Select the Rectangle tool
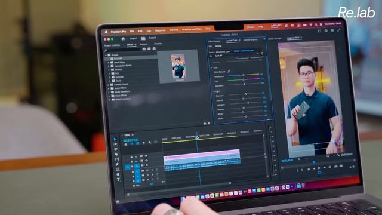This screenshot has height=215, width=382. [118, 169]
